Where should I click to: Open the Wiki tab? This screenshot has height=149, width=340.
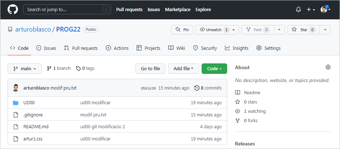coord(176,48)
